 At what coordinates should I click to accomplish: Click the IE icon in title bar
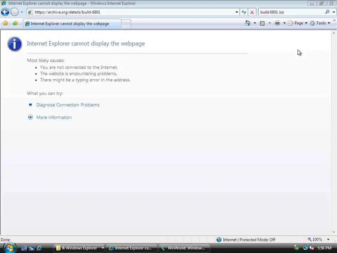click(x=4, y=3)
